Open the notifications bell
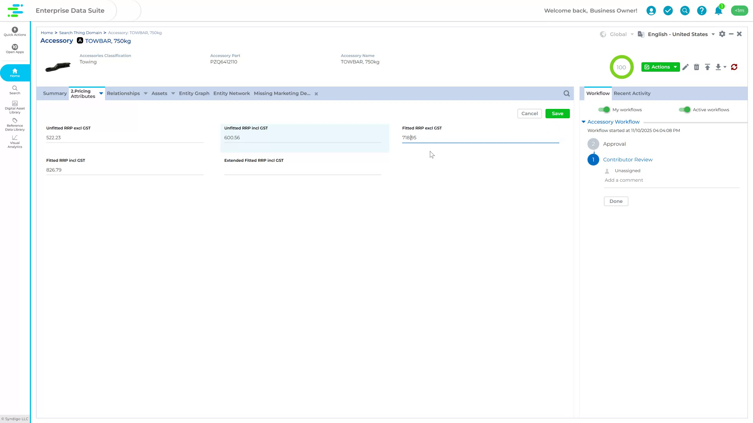Image resolution: width=753 pixels, height=423 pixels. (x=718, y=11)
